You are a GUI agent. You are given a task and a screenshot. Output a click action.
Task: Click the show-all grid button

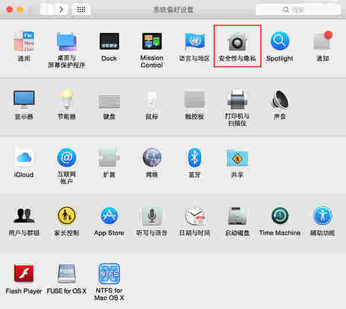click(x=81, y=10)
